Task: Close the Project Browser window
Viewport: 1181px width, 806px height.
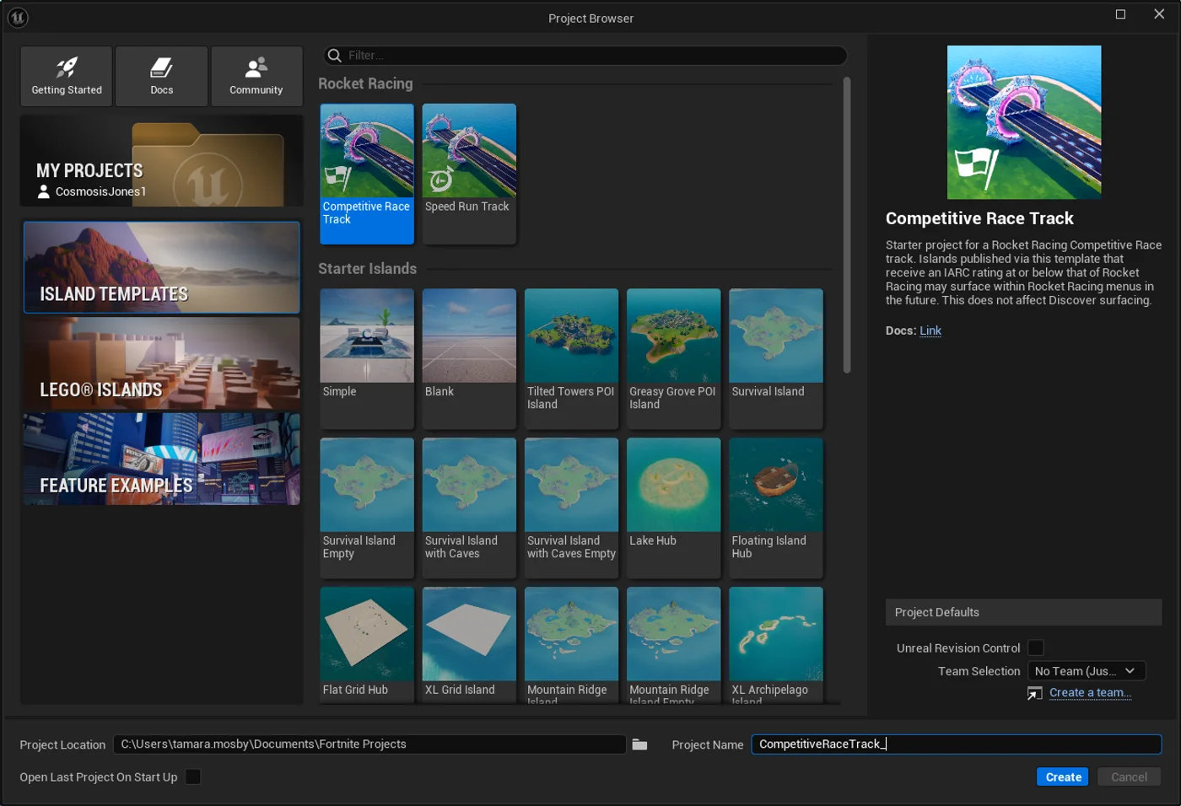Action: tap(1159, 14)
